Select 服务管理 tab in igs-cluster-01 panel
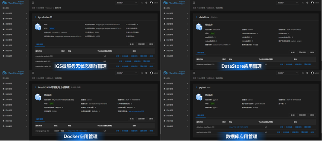322x145 pixels. [x=39, y=44]
